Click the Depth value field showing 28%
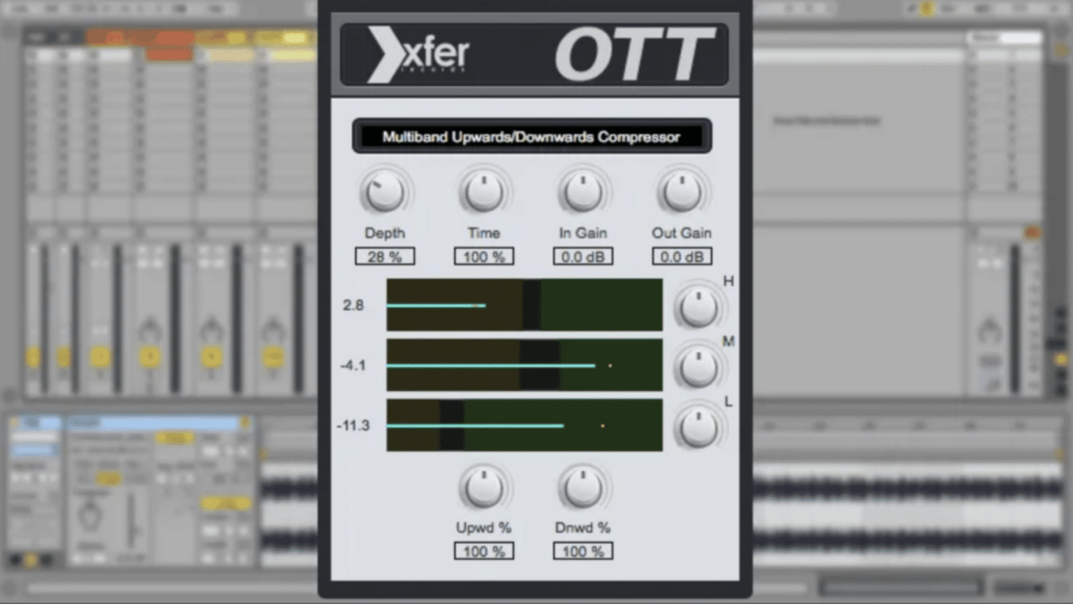1073x604 pixels. [x=385, y=256]
